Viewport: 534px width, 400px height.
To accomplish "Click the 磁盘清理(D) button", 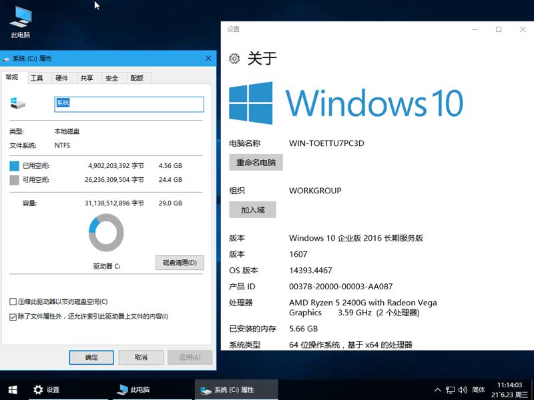I will click(180, 263).
